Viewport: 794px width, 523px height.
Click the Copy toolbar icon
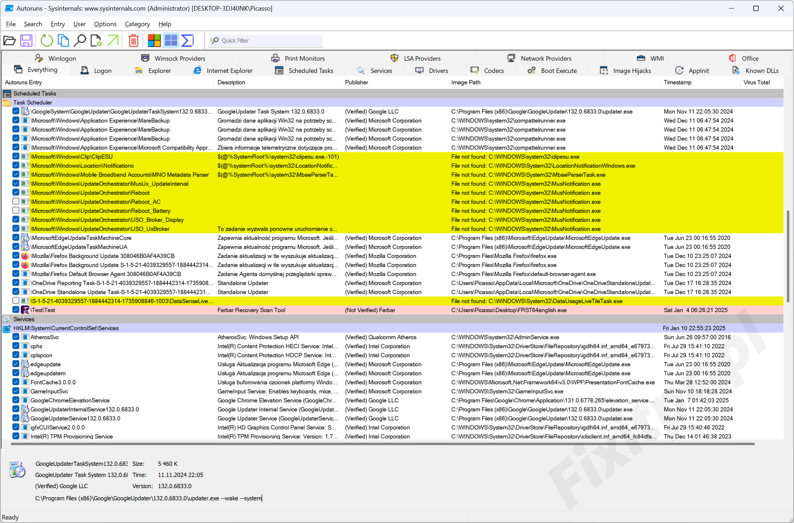point(63,41)
